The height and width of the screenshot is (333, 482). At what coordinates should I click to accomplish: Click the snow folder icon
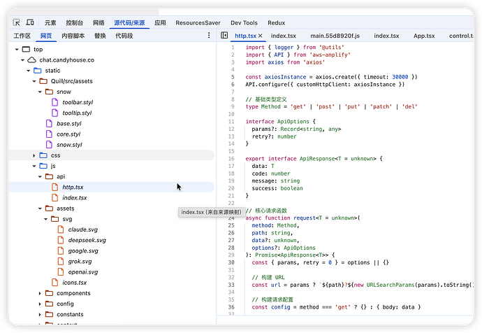(49, 92)
